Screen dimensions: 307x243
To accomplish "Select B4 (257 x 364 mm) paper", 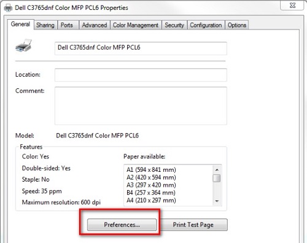I will (151, 193).
